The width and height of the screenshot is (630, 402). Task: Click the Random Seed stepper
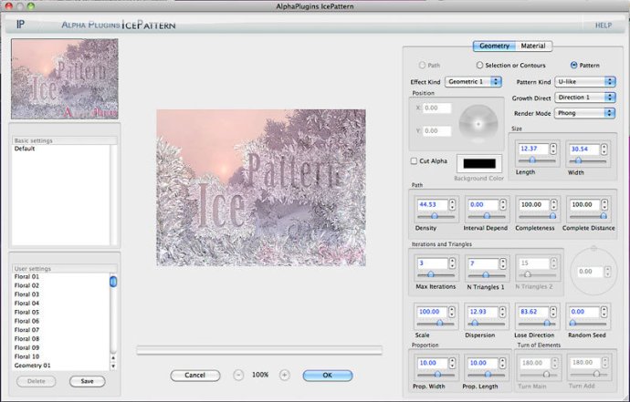tap(604, 312)
